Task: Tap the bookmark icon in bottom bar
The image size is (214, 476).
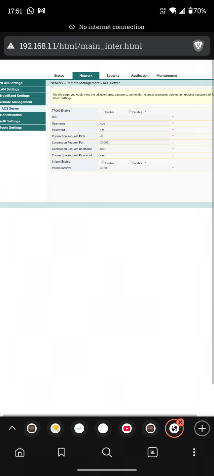Action: pos(61,452)
